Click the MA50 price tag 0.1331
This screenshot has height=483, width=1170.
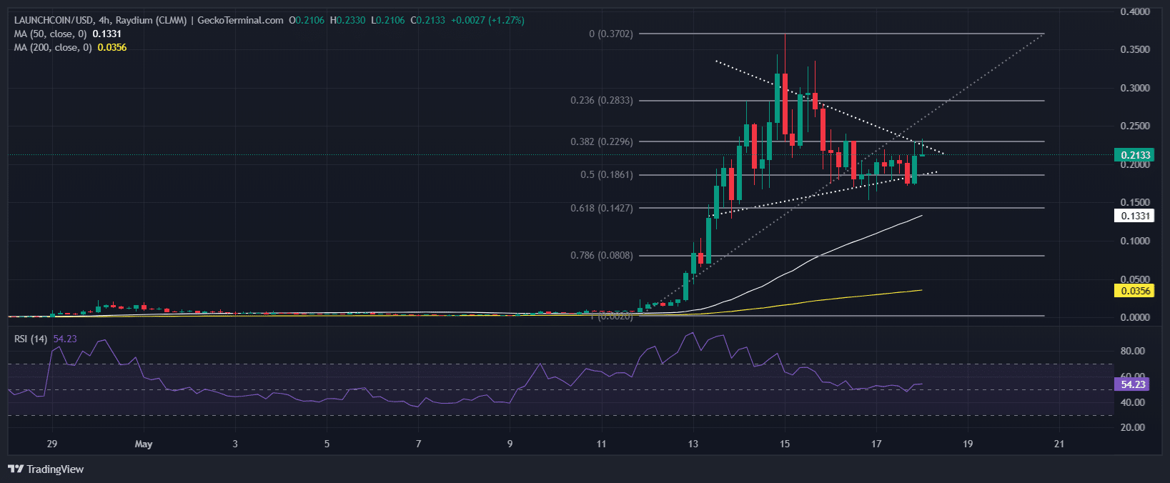click(x=1134, y=216)
